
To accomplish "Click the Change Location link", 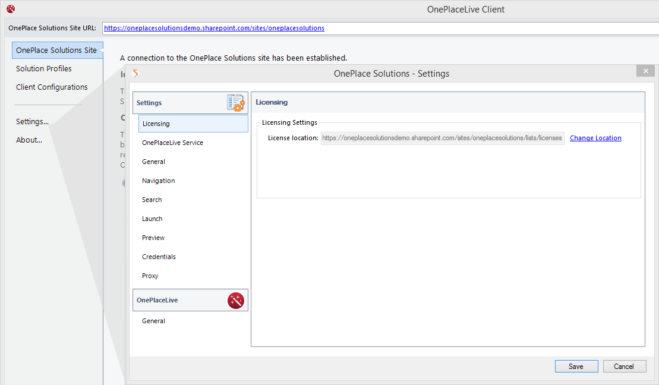I will coord(595,138).
